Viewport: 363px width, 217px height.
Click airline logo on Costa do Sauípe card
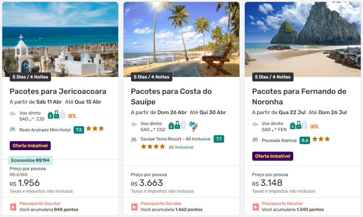(x=193, y=126)
